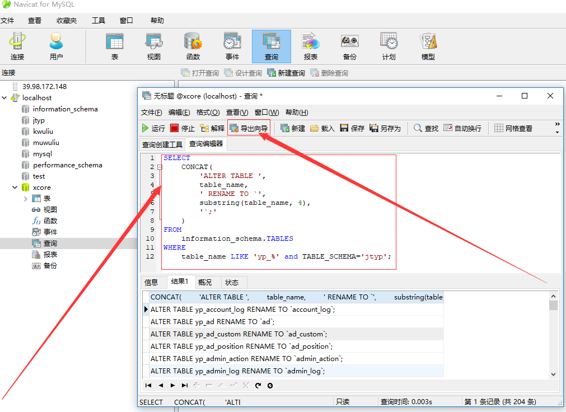Viewport: 566px width, 412px height.
Task: Select the mysql database
Action: click(x=42, y=154)
